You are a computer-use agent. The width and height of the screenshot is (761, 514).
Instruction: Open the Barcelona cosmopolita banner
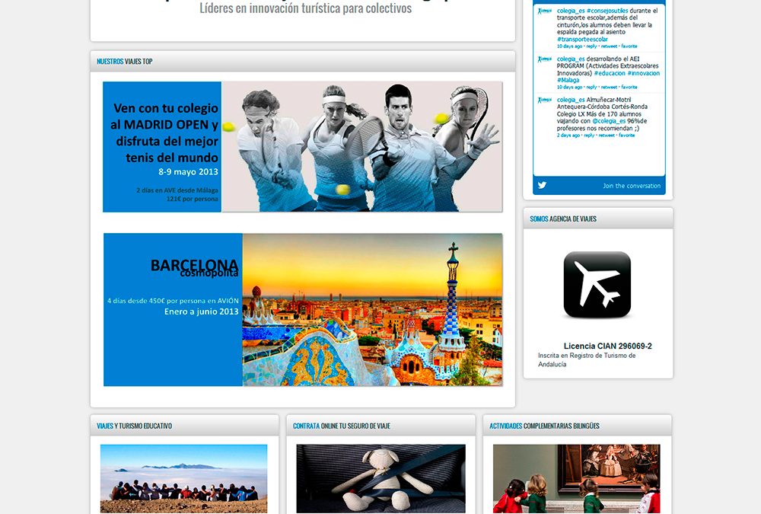[303, 309]
